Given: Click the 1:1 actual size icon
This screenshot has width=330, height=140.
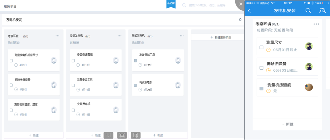Looking at the screenshot, I should tap(108, 135).
